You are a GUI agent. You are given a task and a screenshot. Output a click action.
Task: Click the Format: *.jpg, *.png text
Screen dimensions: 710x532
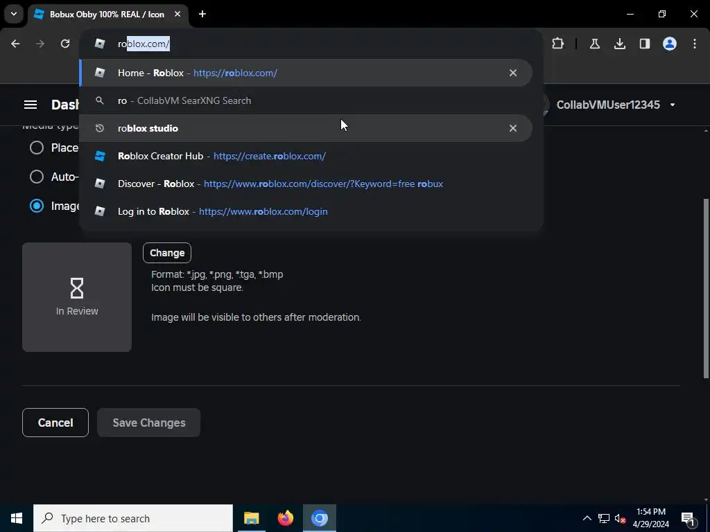coord(217,274)
